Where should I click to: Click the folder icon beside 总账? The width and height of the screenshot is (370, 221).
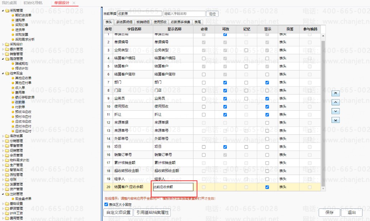pos(7,179)
